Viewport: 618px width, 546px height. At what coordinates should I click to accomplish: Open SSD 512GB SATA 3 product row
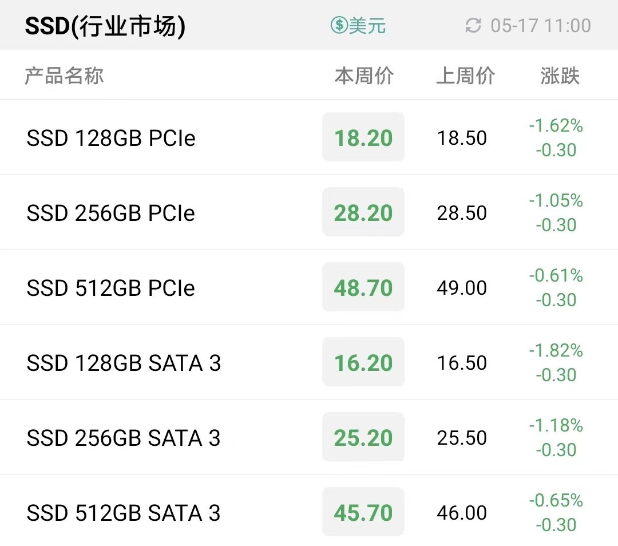[309, 511]
